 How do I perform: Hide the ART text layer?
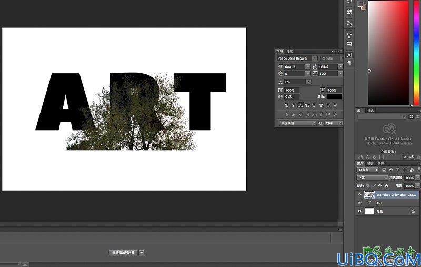pyautogui.click(x=359, y=203)
